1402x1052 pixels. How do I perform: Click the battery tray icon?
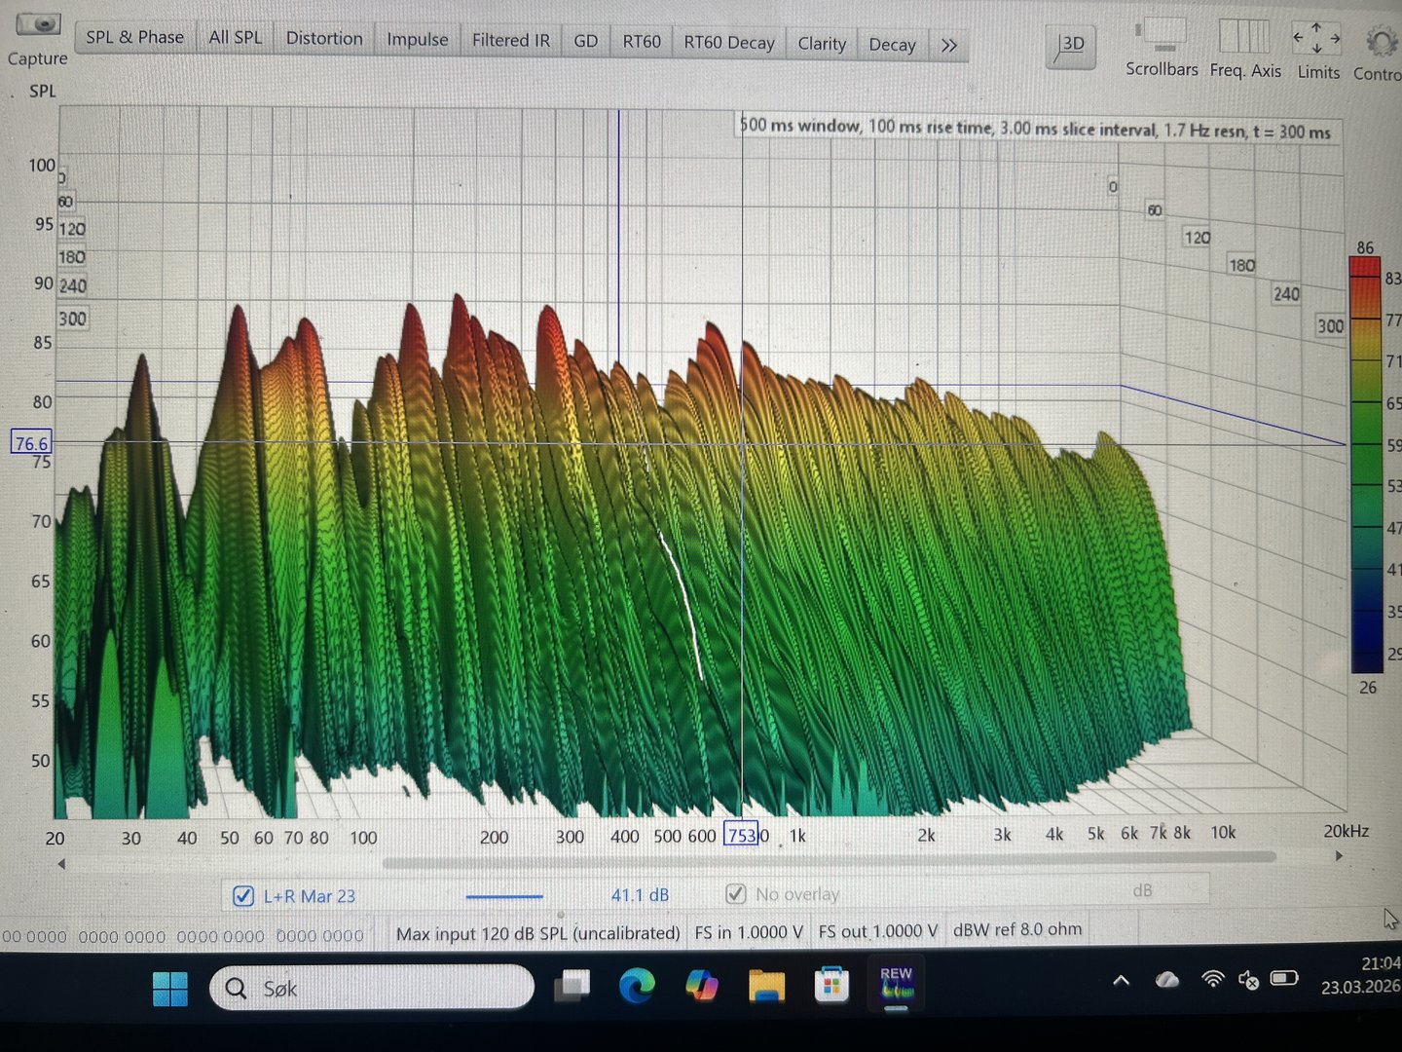[x=1284, y=978]
